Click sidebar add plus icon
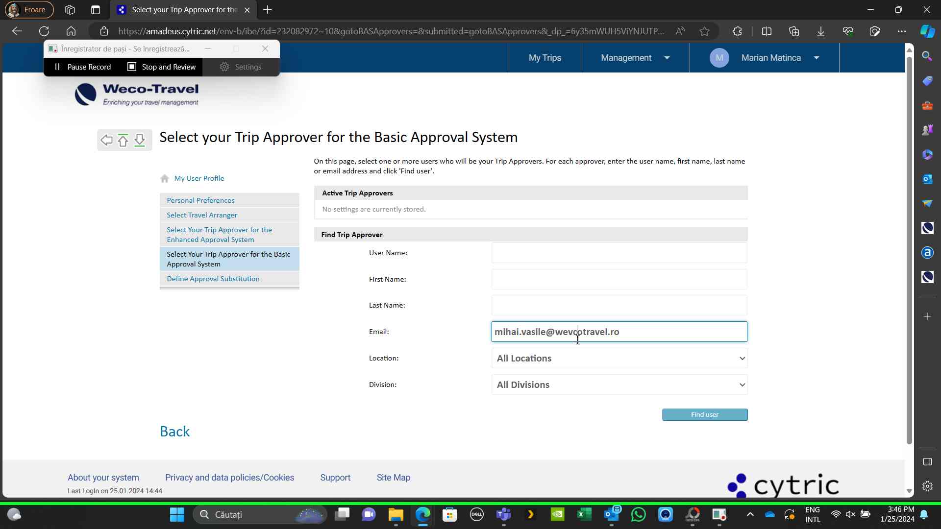Viewport: 941px width, 529px height. coord(927,316)
